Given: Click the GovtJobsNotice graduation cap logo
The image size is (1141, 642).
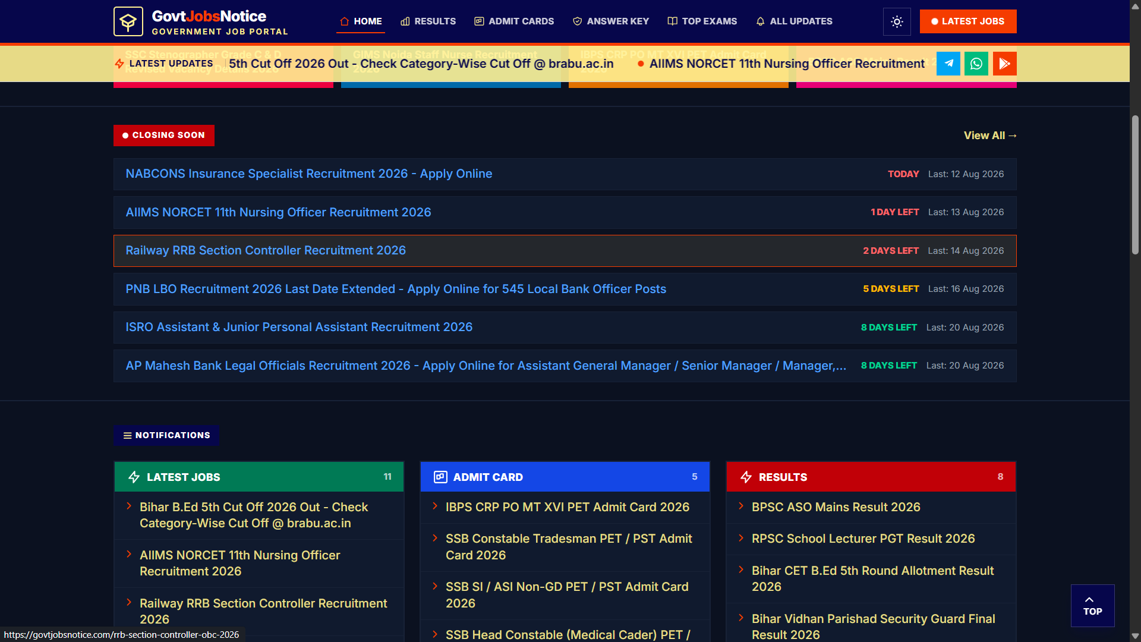Looking at the screenshot, I should [128, 21].
